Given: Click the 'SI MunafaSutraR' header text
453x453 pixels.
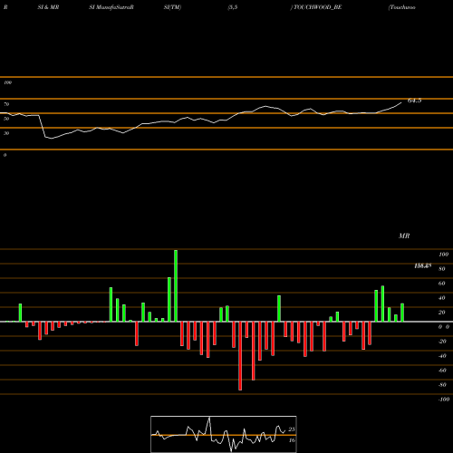Looking at the screenshot, I should 111,7.
